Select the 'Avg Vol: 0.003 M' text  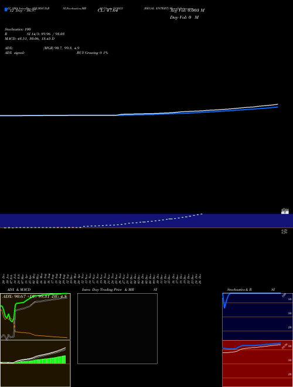[x=187, y=11]
